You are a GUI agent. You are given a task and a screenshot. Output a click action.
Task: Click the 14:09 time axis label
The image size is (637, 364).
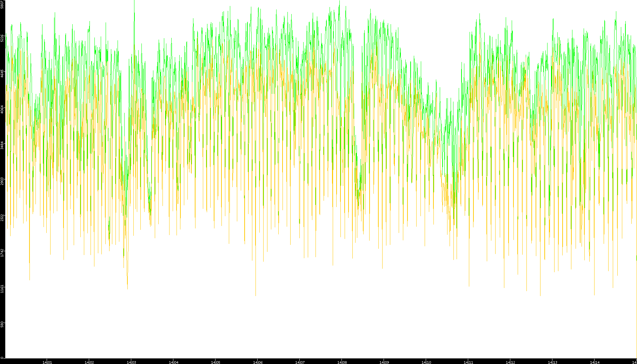coord(384,362)
